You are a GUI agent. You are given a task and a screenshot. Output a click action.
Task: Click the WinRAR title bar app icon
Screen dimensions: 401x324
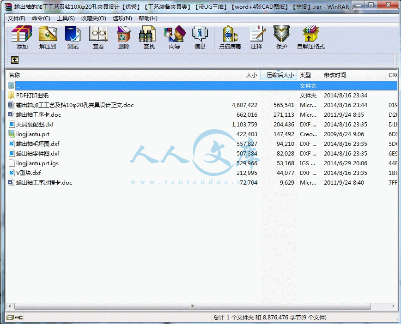tap(8, 6)
